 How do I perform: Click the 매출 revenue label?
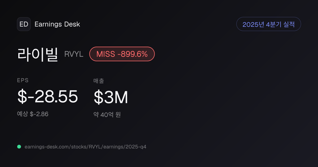[99, 81]
